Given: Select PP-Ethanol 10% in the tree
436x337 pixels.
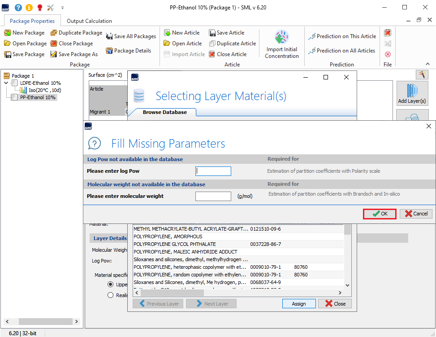Looking at the screenshot, I should (38, 97).
